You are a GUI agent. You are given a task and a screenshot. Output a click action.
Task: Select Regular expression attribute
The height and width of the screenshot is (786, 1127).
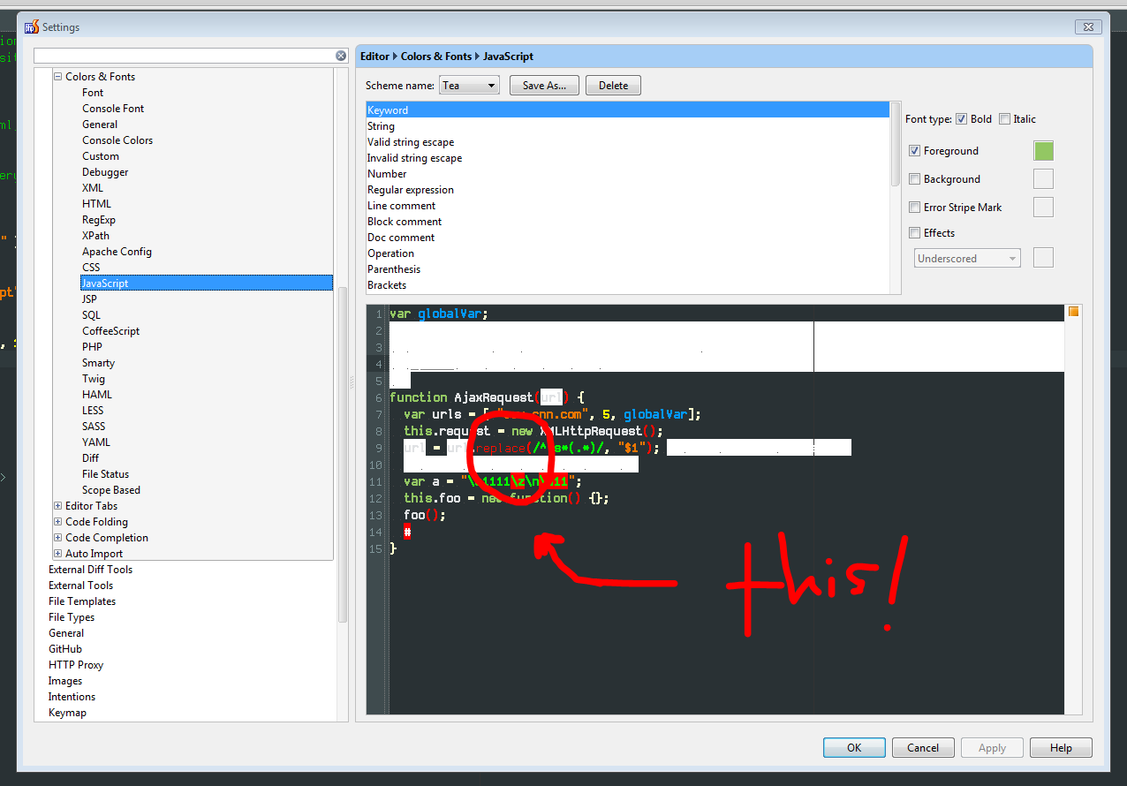[x=628, y=190]
